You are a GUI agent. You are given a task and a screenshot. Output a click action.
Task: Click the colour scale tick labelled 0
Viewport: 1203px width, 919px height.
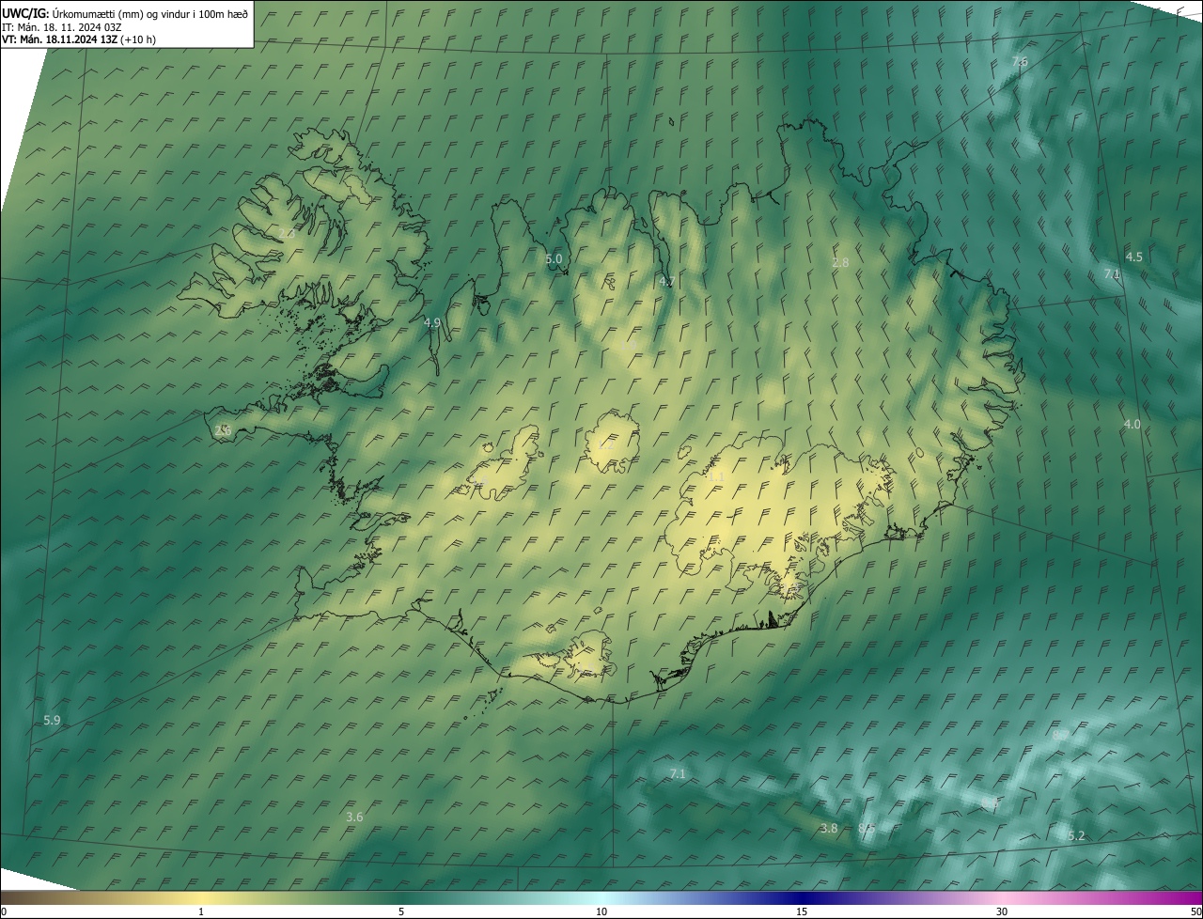coord(4,911)
